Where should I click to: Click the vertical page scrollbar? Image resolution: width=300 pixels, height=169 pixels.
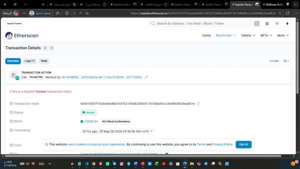[297, 57]
